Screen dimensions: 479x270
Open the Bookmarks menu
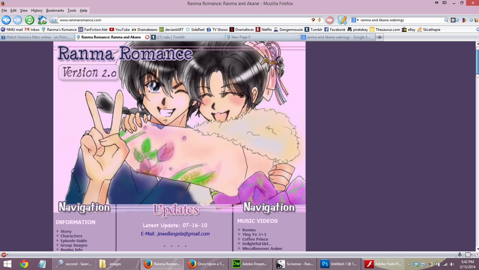coord(55,10)
